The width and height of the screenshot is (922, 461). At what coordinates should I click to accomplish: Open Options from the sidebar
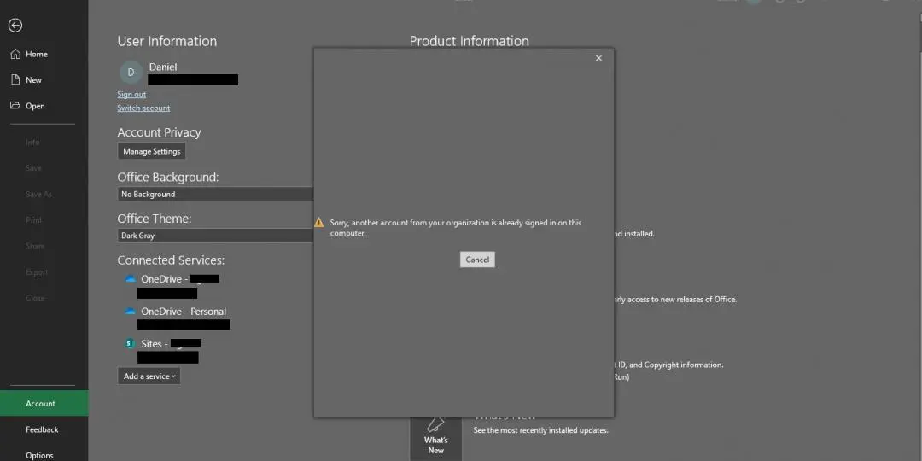pyautogui.click(x=39, y=455)
